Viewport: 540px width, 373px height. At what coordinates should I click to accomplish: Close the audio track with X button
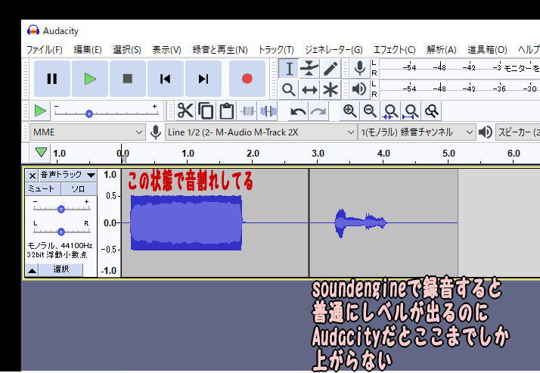[33, 176]
